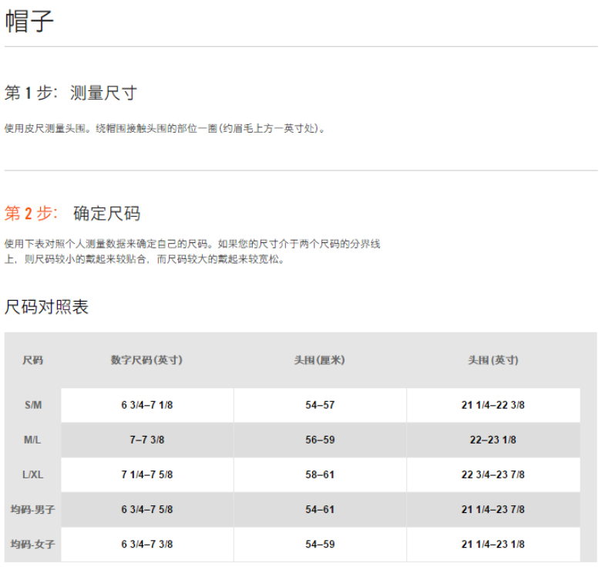Click the 54–61 centimeter cell for 均码-男子
Viewport: 602px width, 567px height.
(x=320, y=509)
